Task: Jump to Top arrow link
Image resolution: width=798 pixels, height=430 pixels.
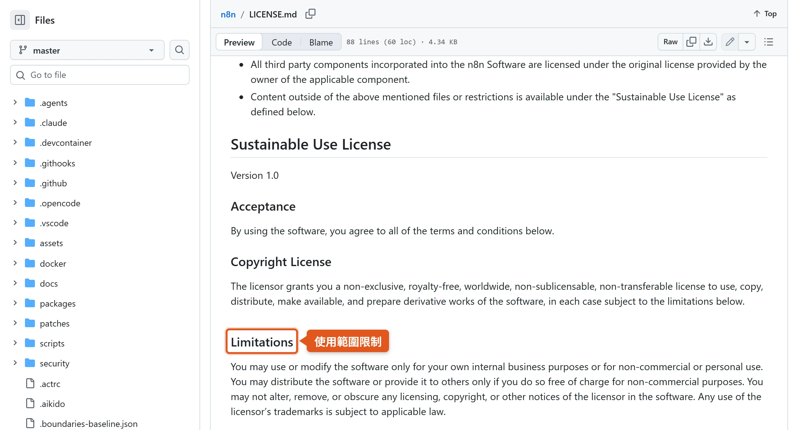Action: coord(765,14)
